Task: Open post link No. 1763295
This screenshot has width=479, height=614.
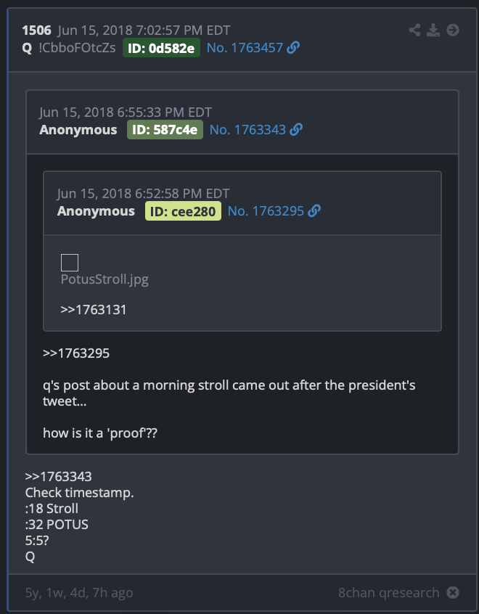Action: tap(266, 211)
